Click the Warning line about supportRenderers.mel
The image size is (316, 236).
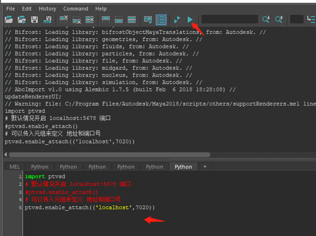pos(160,104)
